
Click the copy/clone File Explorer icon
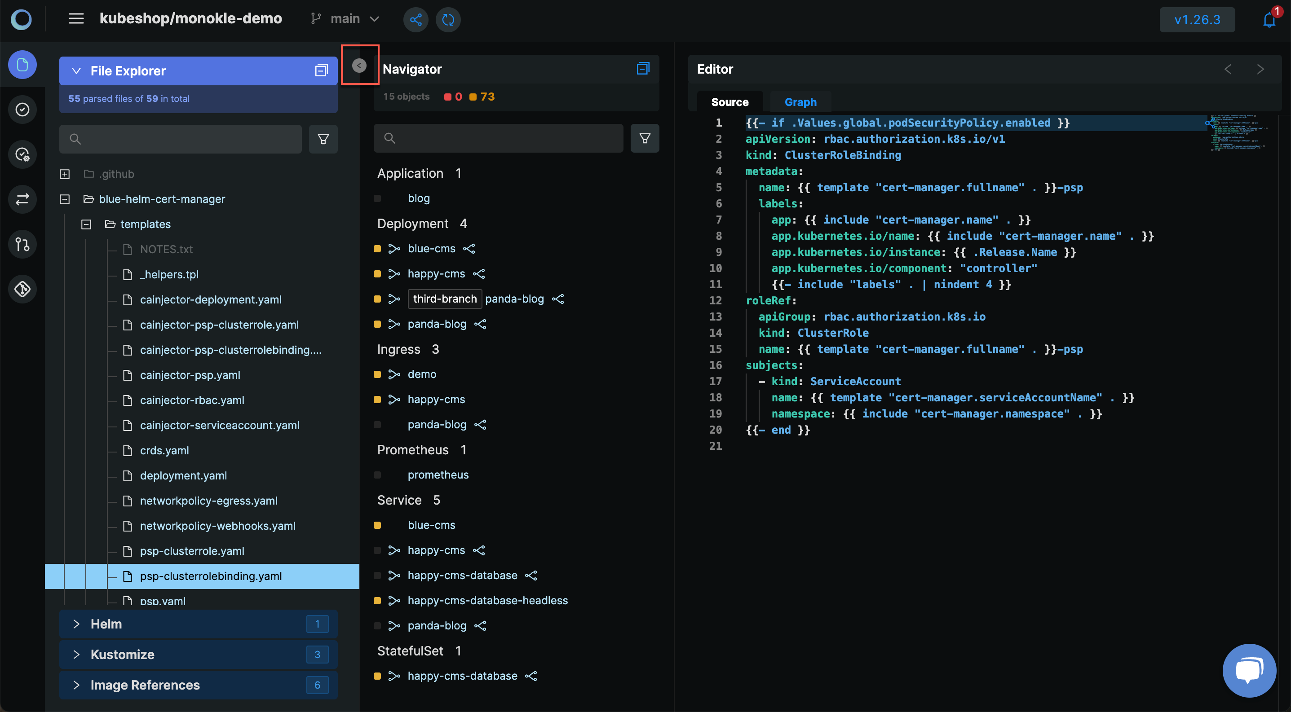[x=320, y=70]
